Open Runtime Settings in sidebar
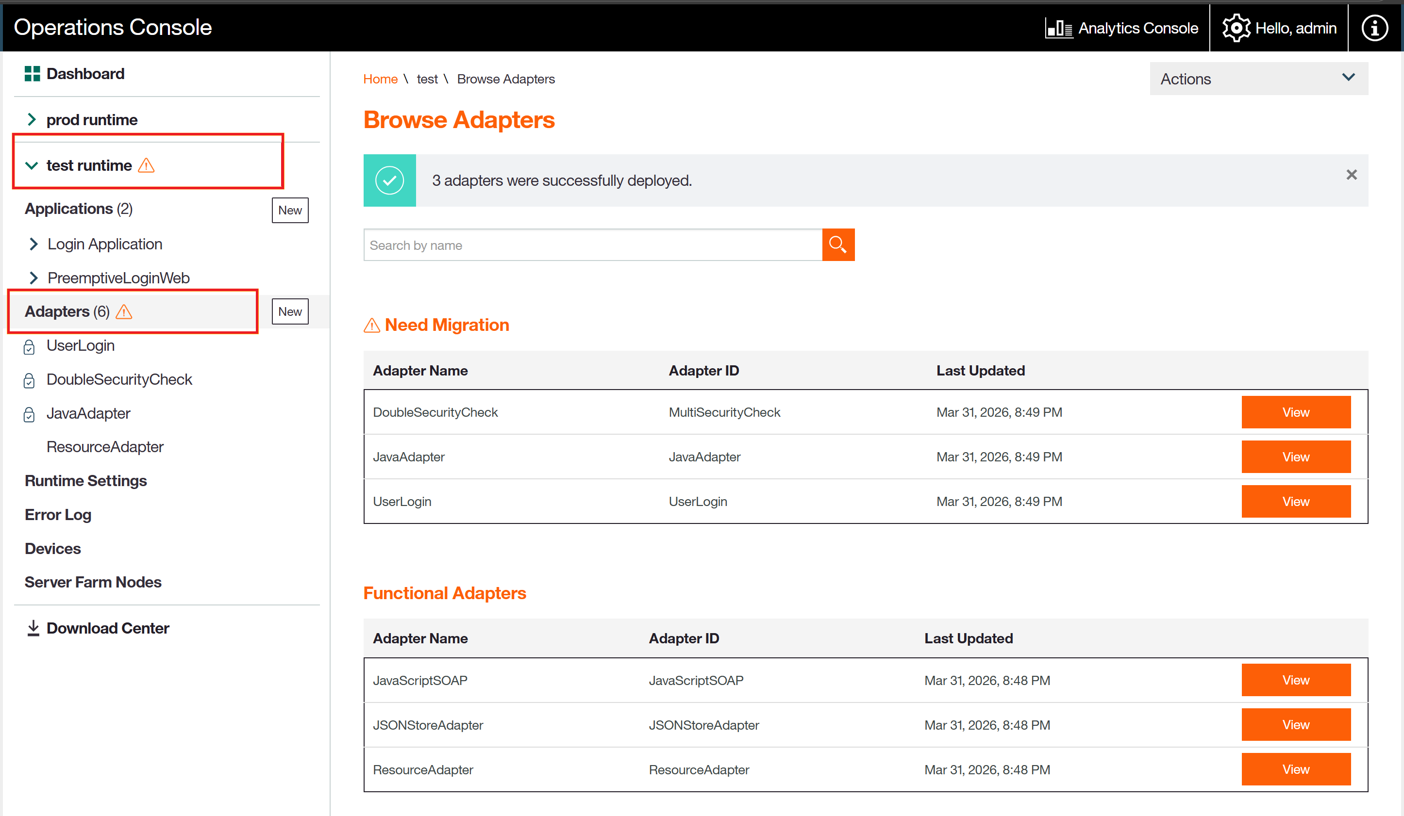The height and width of the screenshot is (816, 1404). point(86,480)
